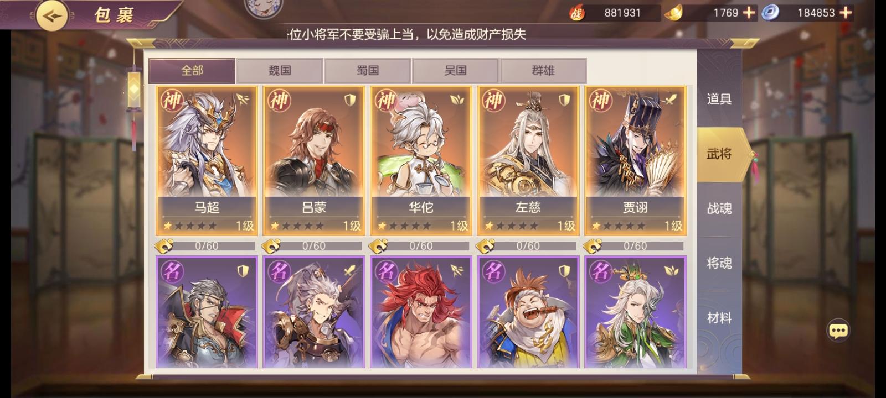The width and height of the screenshot is (886, 398).
Task: Select the 华佗 hero card
Action: [421, 160]
